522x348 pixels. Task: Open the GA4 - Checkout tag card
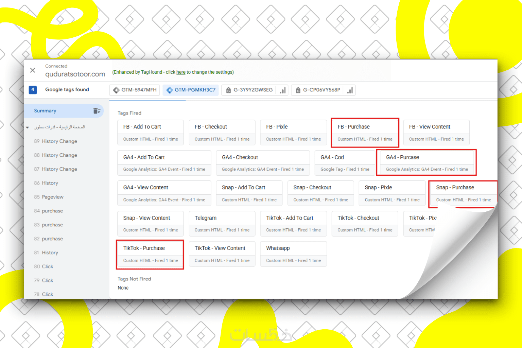coord(263,163)
